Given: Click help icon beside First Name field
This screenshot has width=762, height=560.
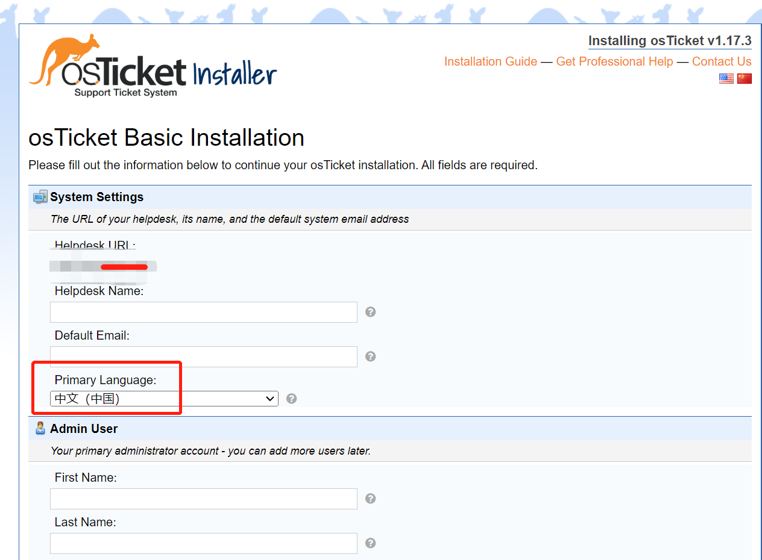Looking at the screenshot, I should 371,499.
